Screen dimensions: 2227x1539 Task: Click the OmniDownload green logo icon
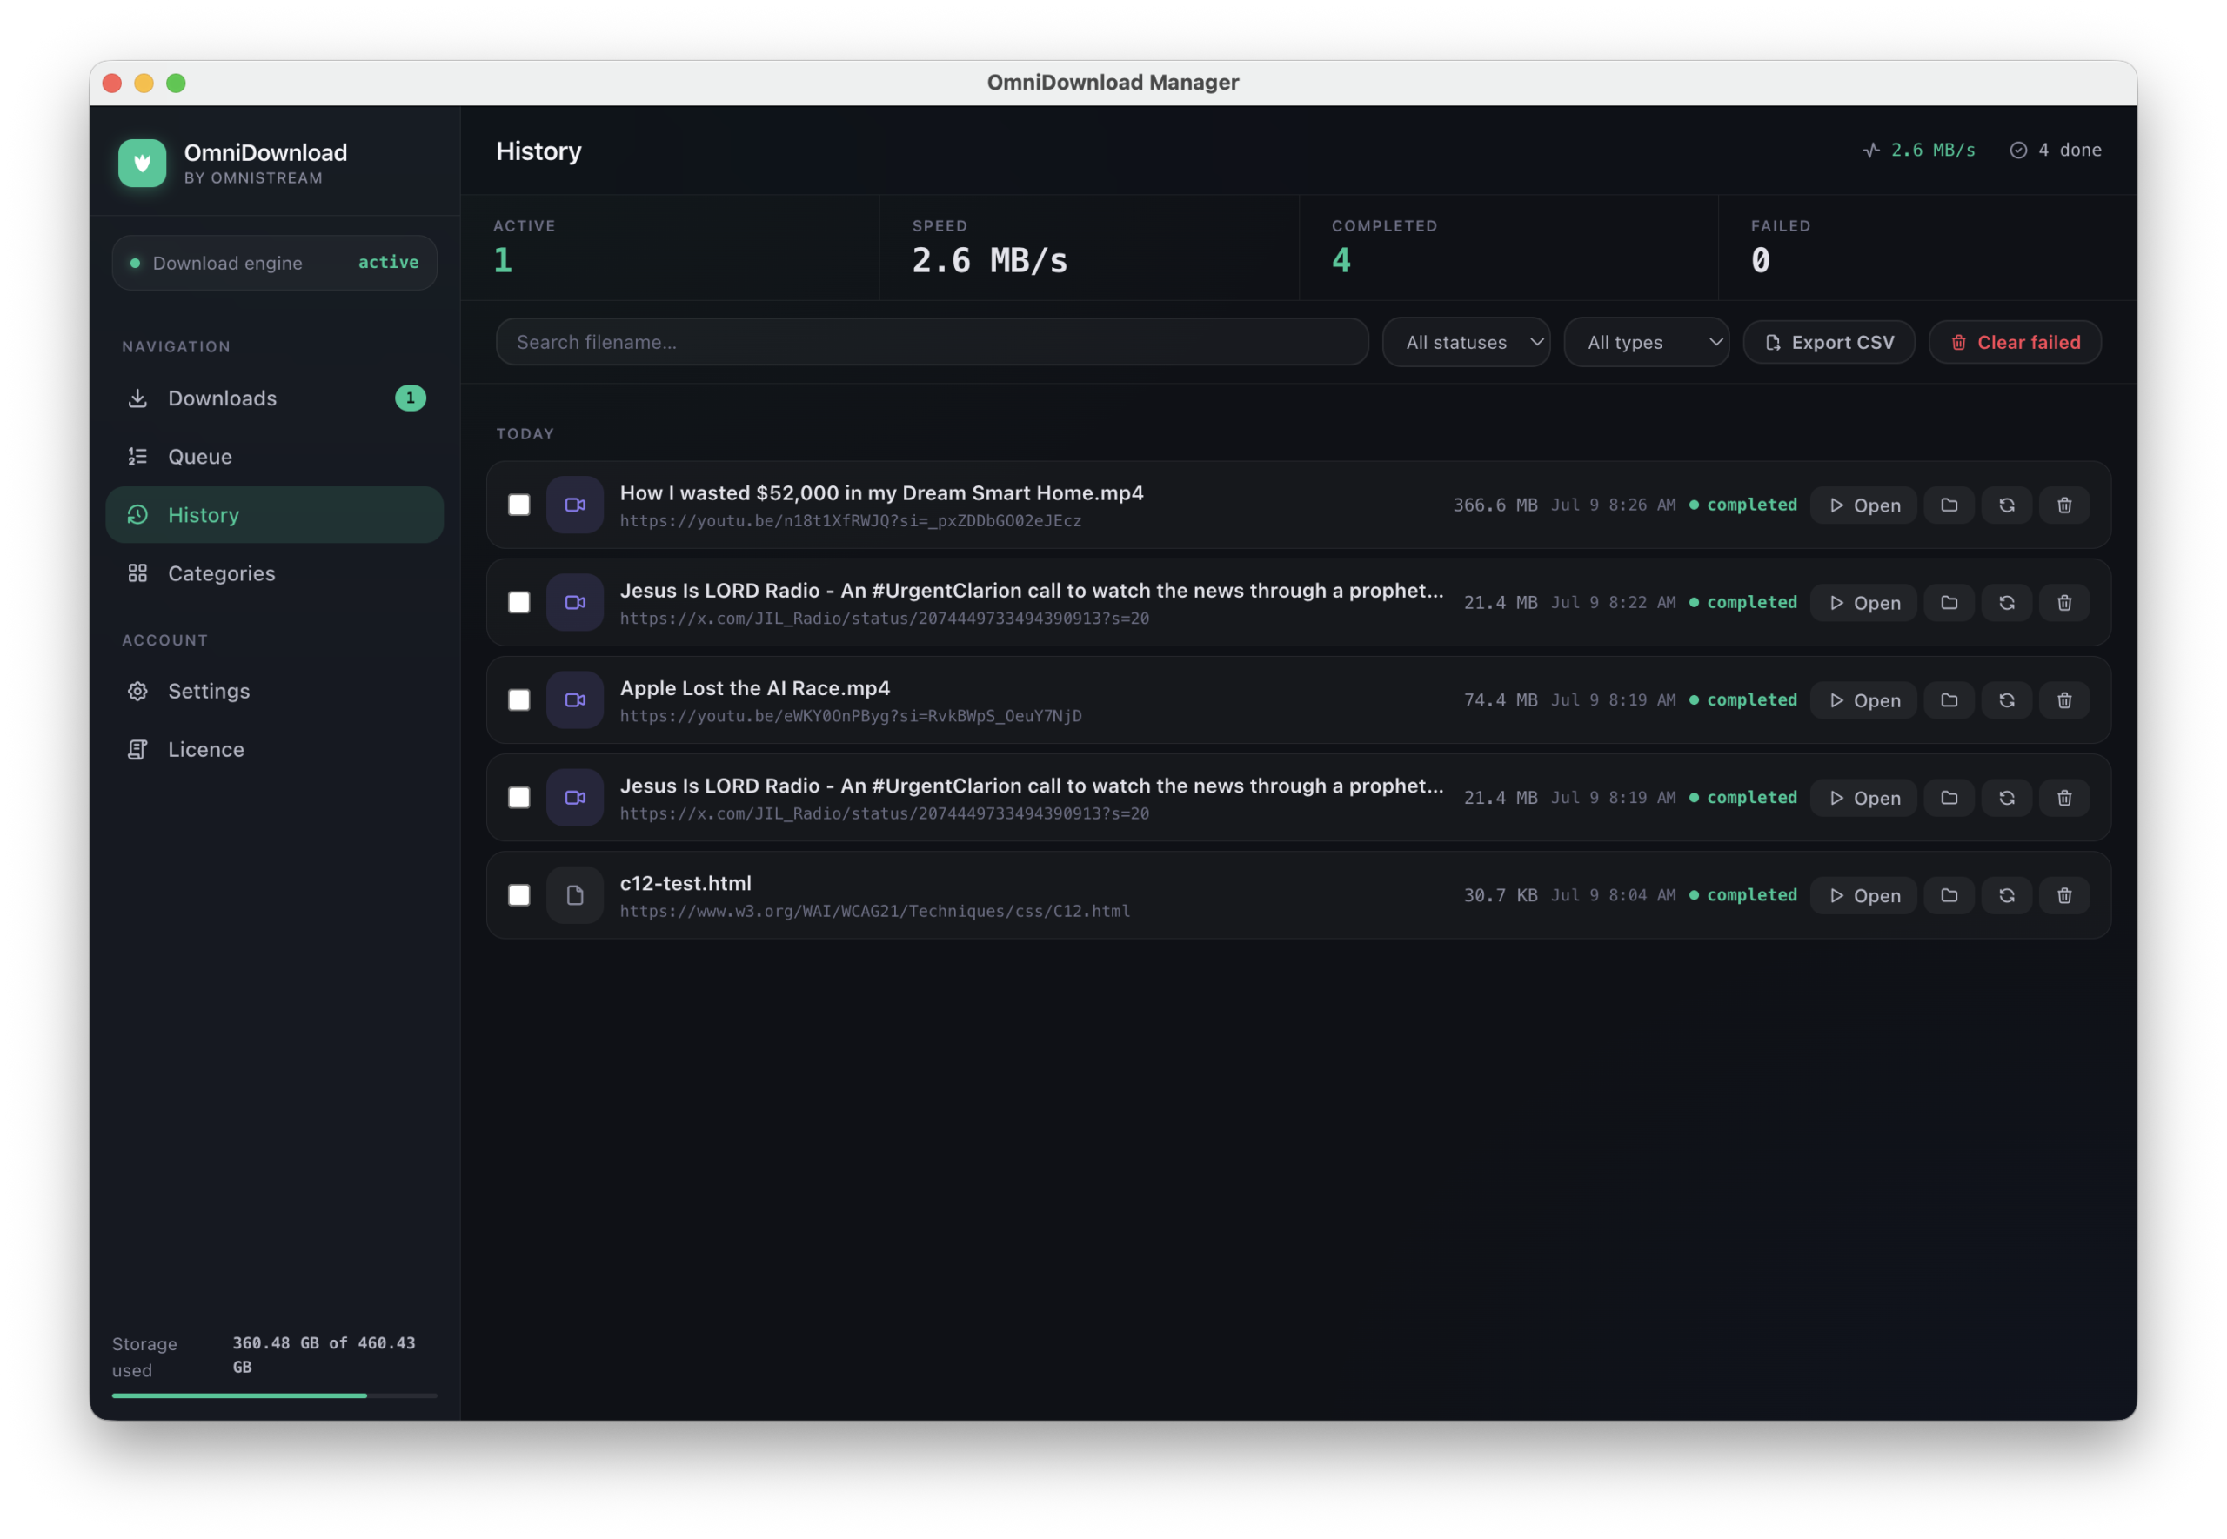[x=142, y=163]
